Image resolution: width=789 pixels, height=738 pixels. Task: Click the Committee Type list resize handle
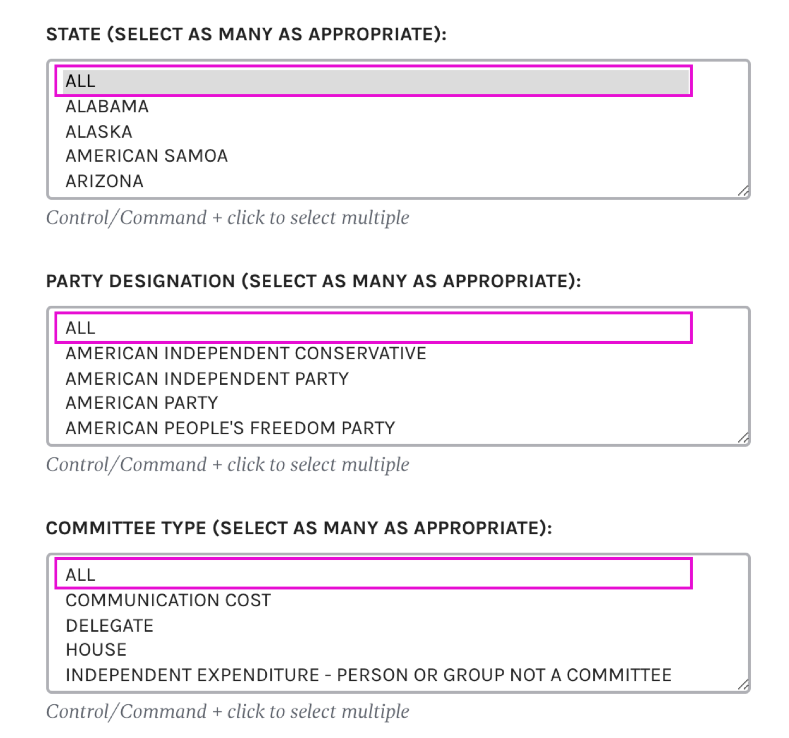pos(743,685)
